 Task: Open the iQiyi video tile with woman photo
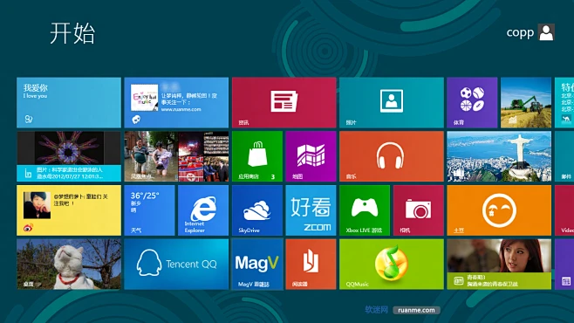coord(499,264)
